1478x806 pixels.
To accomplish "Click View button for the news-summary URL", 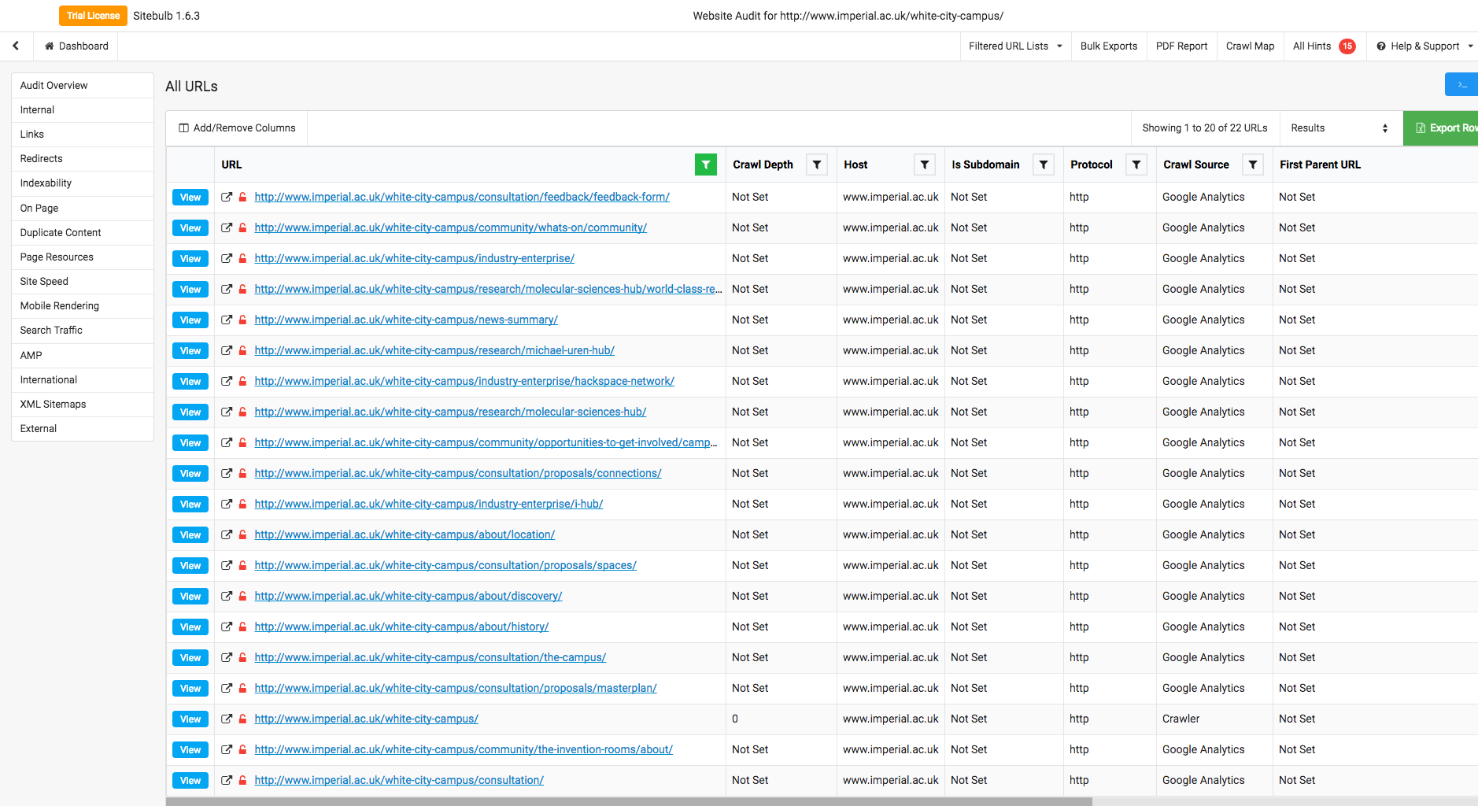I will (190, 320).
